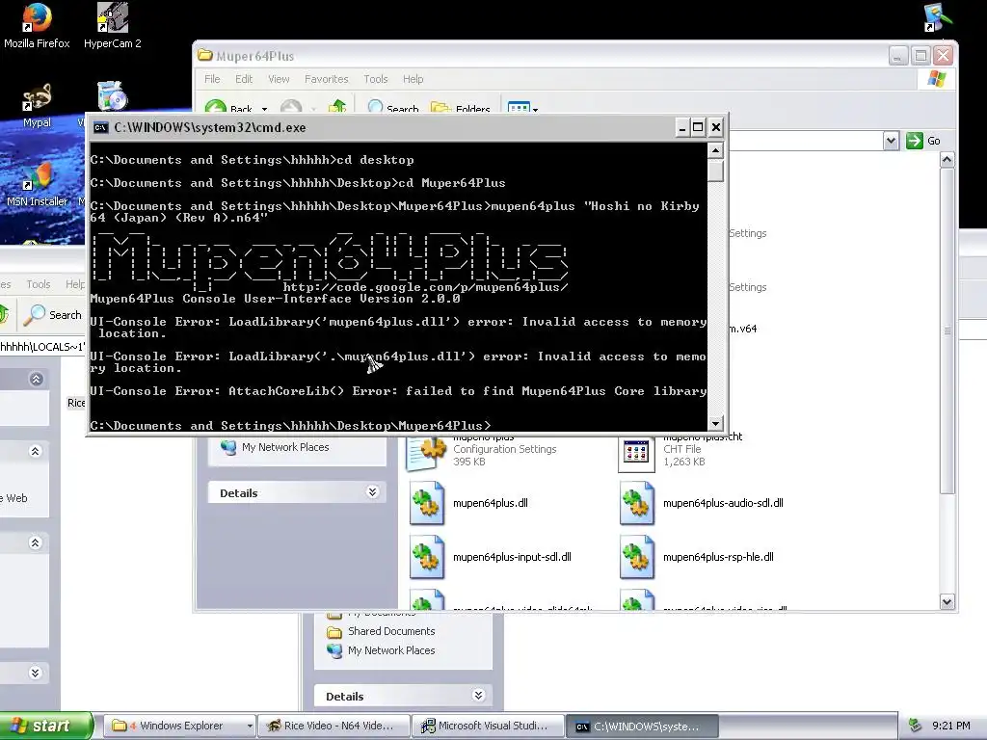Click the Search magnifier in left background window
Viewport: 987px width, 740px height.
tap(34, 315)
